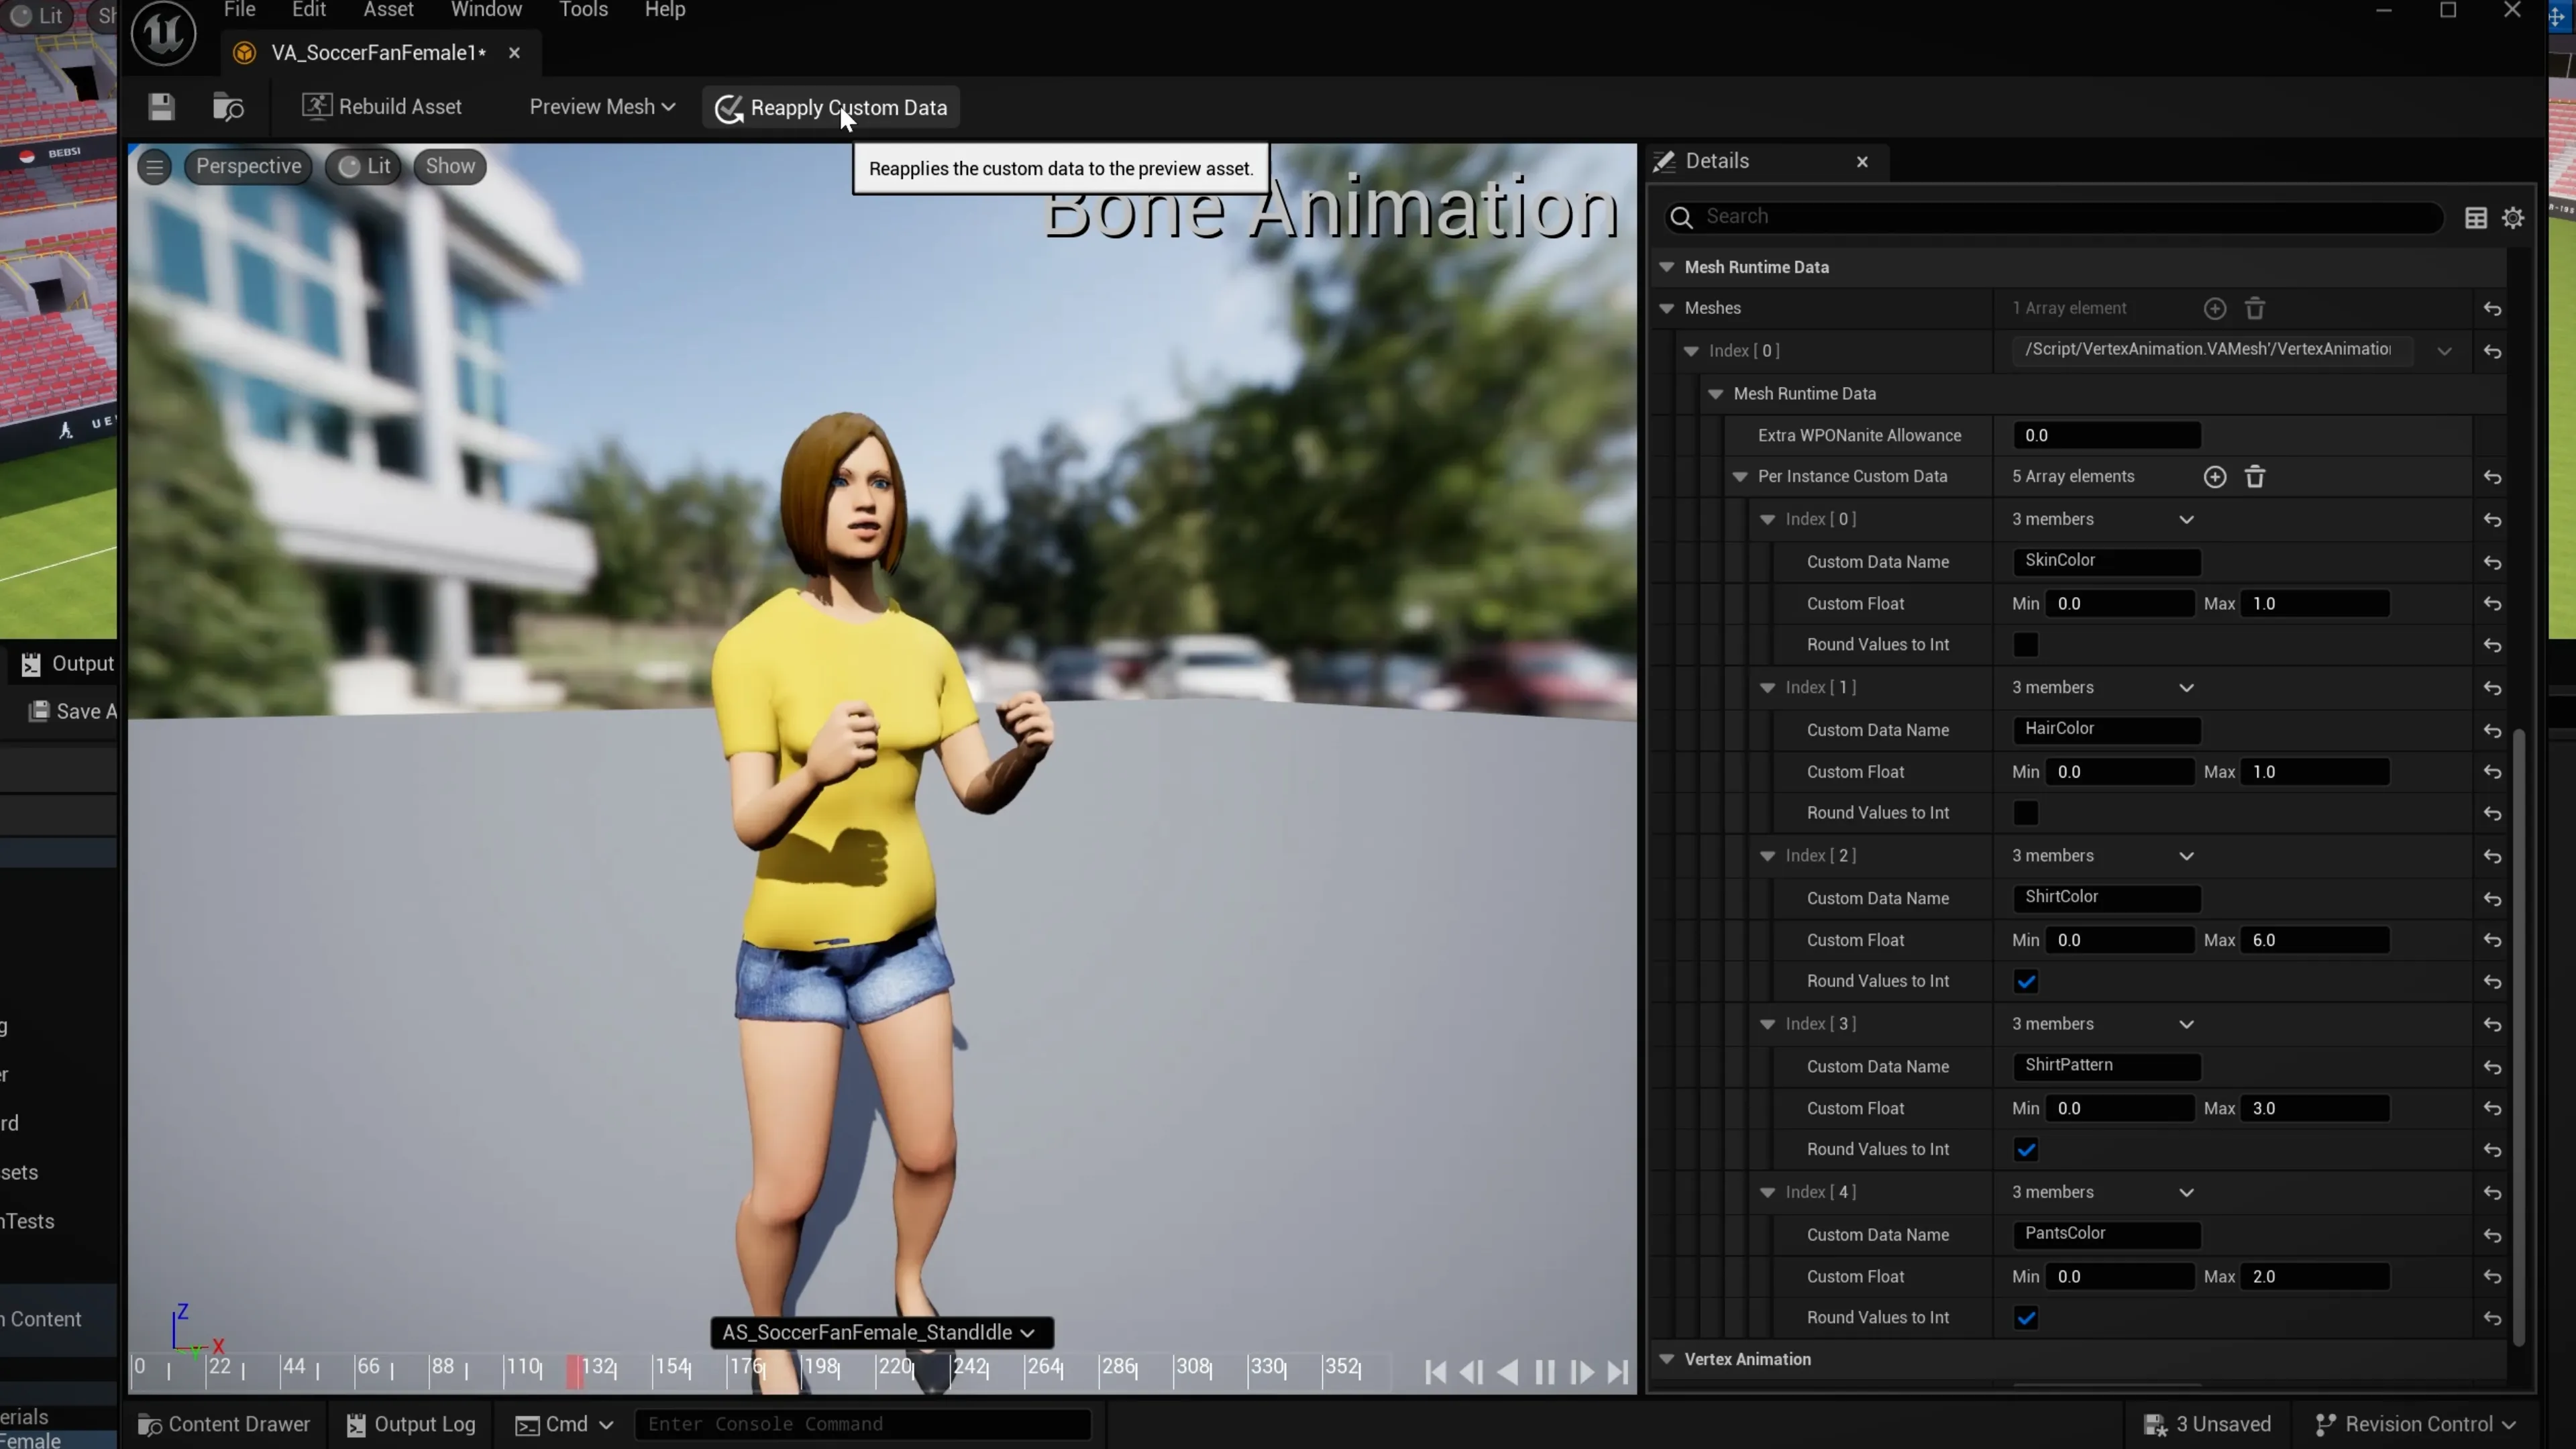This screenshot has height=1449, width=2576.
Task: Open the Asset menu
Action: pyautogui.click(x=388, y=10)
